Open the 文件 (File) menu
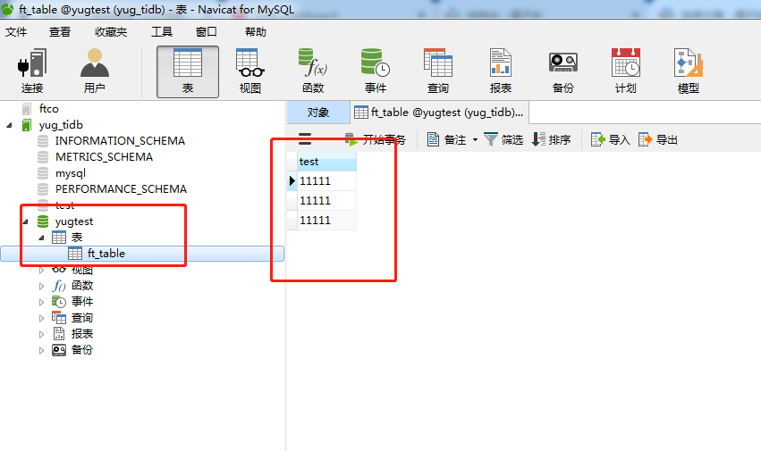The width and height of the screenshot is (761, 451). 16,32
